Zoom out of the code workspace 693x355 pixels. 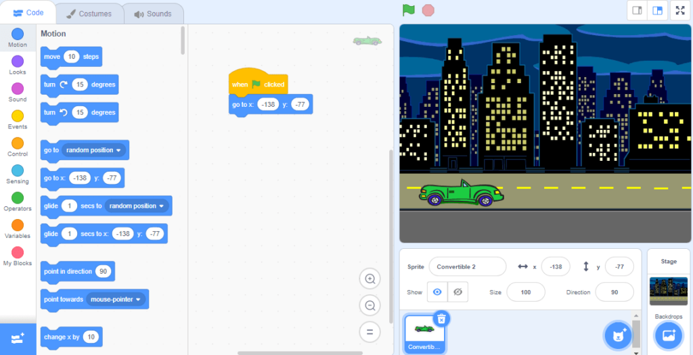(370, 306)
